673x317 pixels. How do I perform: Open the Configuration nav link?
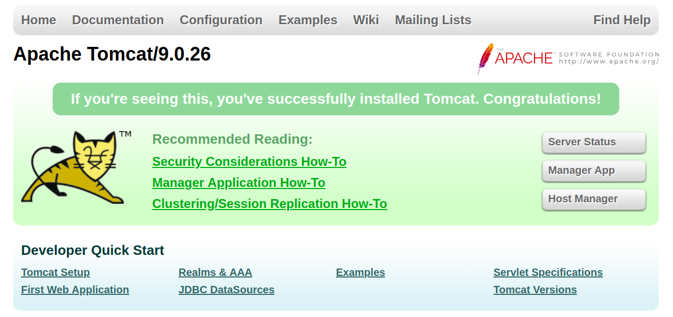pos(221,20)
